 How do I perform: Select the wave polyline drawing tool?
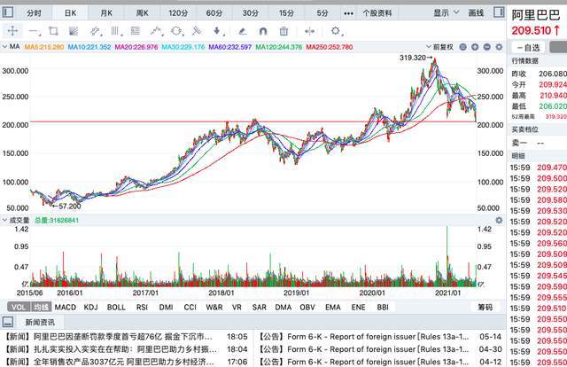coord(156,31)
